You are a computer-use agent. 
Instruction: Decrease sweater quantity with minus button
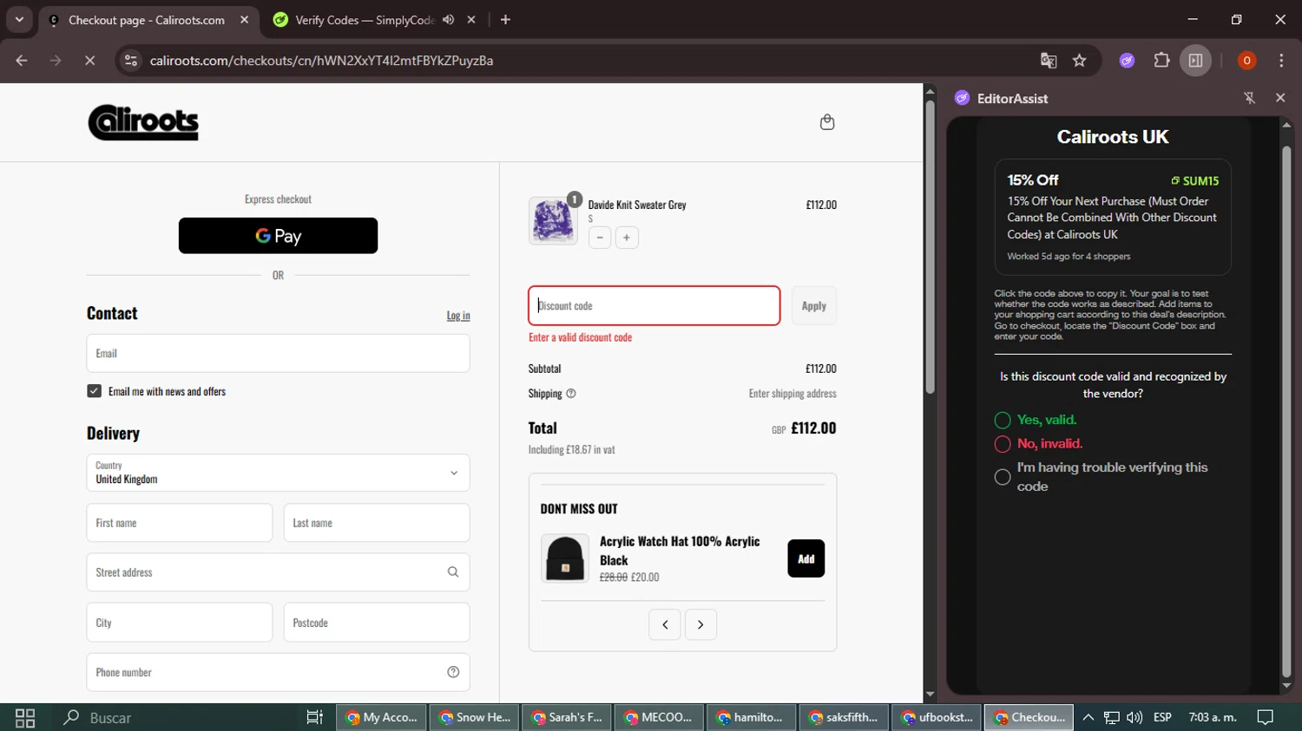(600, 238)
